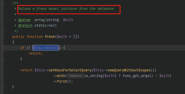This screenshot has height=94, width=185.
Task: Click the 'fresh' method name in the declaration
Action: pos(50,37)
